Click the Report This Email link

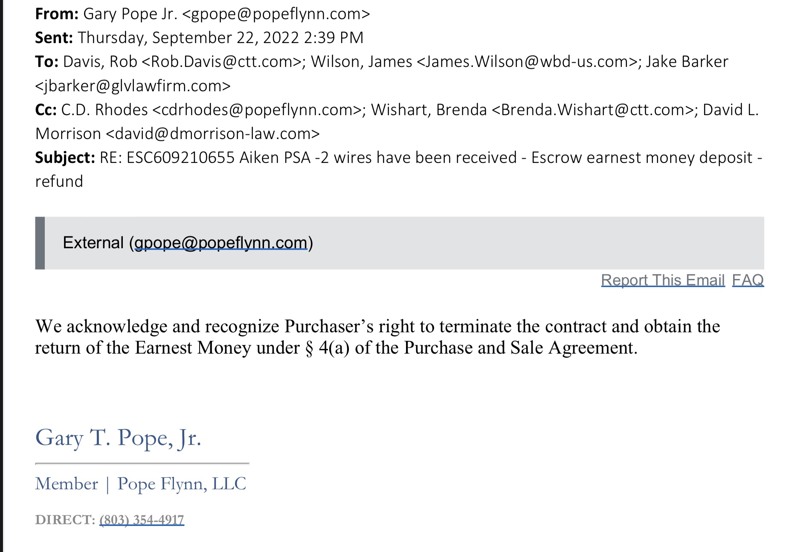coord(662,280)
